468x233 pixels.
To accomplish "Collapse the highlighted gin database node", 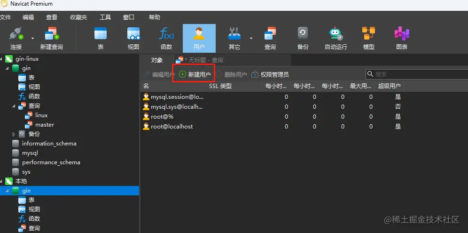I will click(x=7, y=191).
